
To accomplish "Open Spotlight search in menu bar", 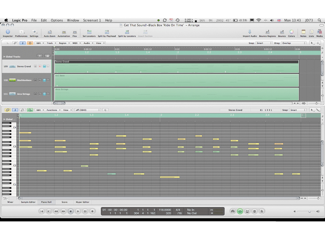I will 319,20.
